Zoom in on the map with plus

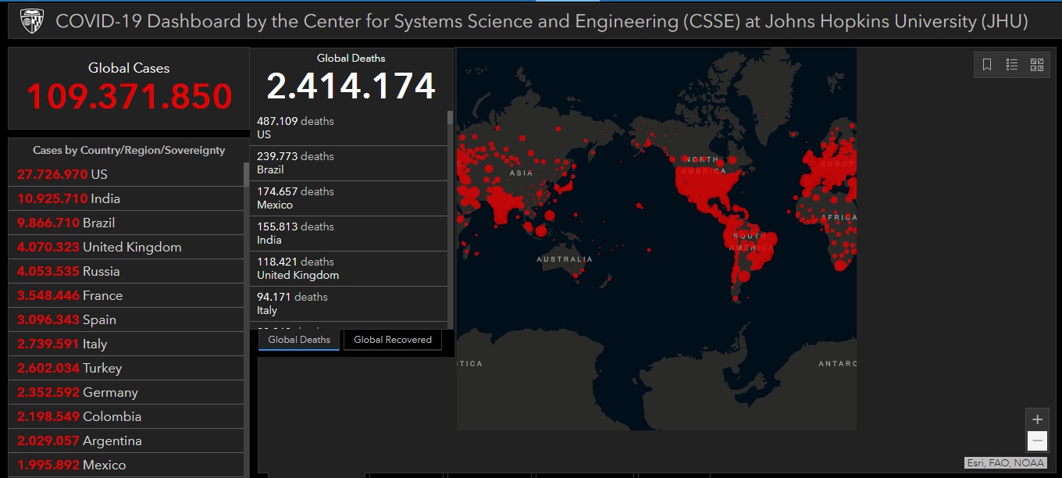1037,419
